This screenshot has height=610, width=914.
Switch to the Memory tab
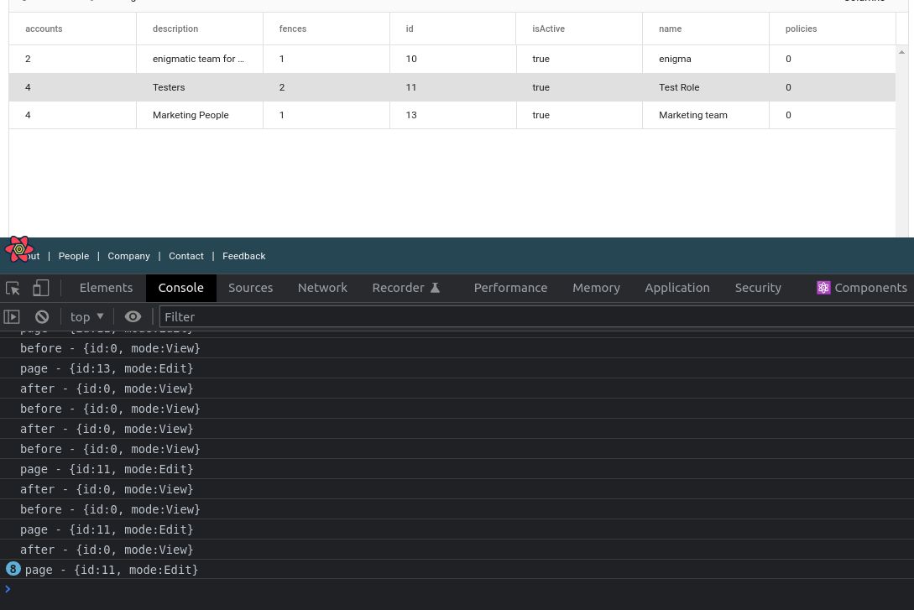pos(596,288)
